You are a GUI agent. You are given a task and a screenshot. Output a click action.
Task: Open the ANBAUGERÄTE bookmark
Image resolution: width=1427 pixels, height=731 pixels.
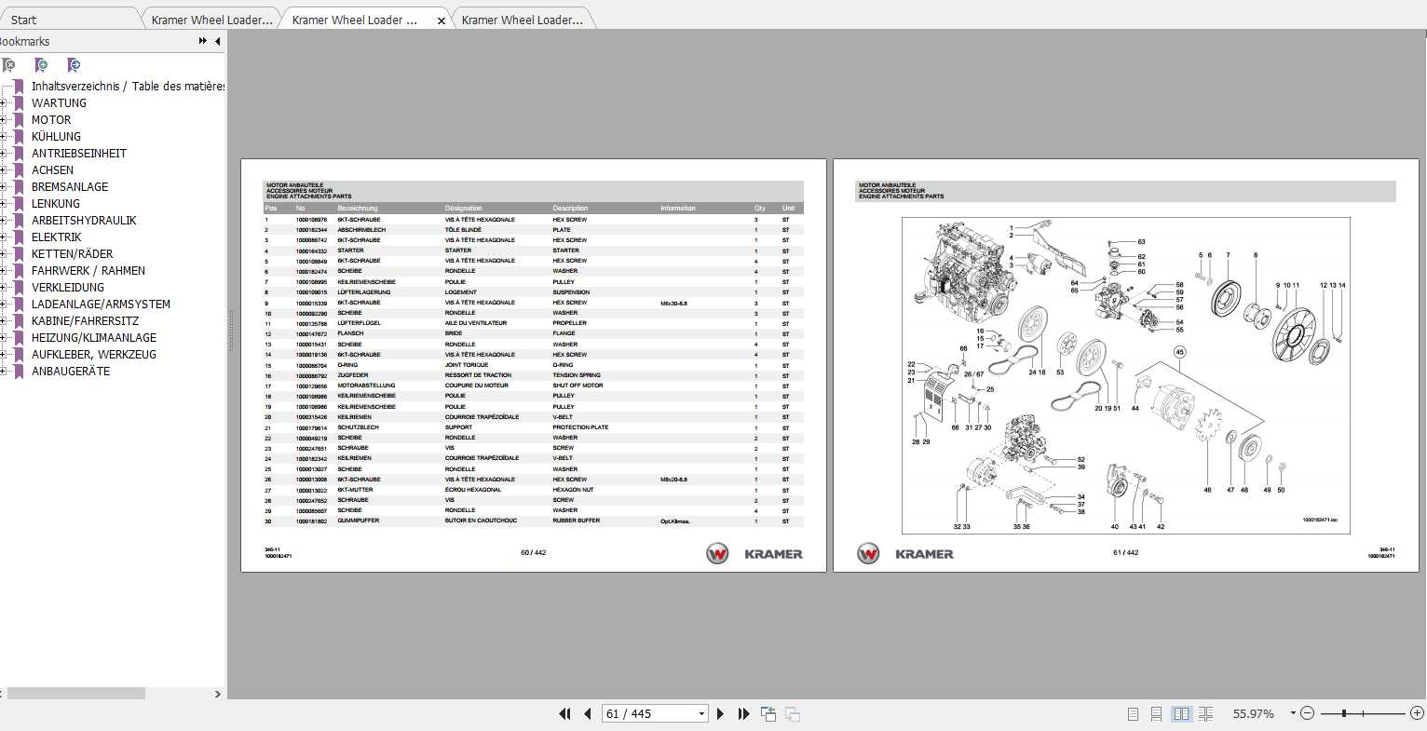[71, 372]
